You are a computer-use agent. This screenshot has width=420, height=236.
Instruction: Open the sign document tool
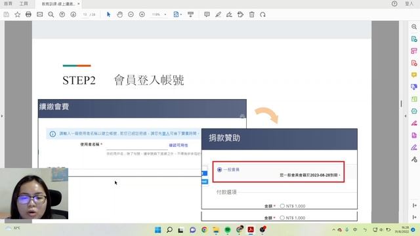pyautogui.click(x=229, y=14)
